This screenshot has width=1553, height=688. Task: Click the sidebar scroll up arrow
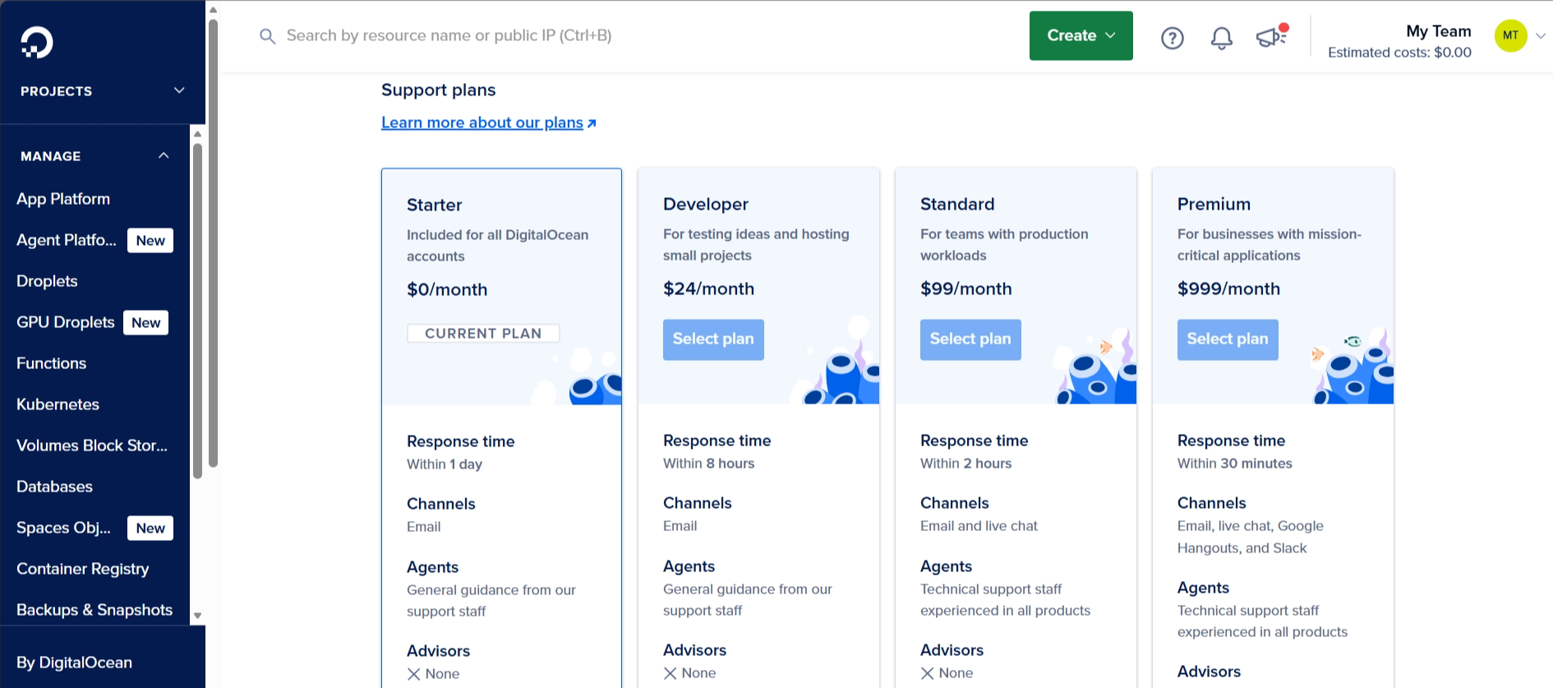pyautogui.click(x=197, y=133)
